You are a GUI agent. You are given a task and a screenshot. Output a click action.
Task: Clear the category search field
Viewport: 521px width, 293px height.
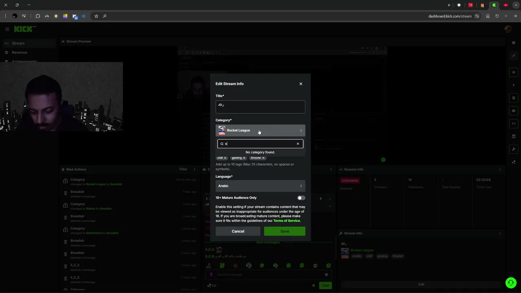298,144
